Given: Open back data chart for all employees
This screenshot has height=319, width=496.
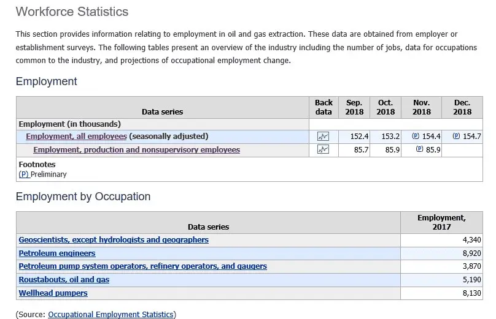Looking at the screenshot, I should click(323, 137).
